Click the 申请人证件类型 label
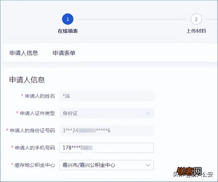This screenshot has height=182, width=218. click(x=37, y=113)
